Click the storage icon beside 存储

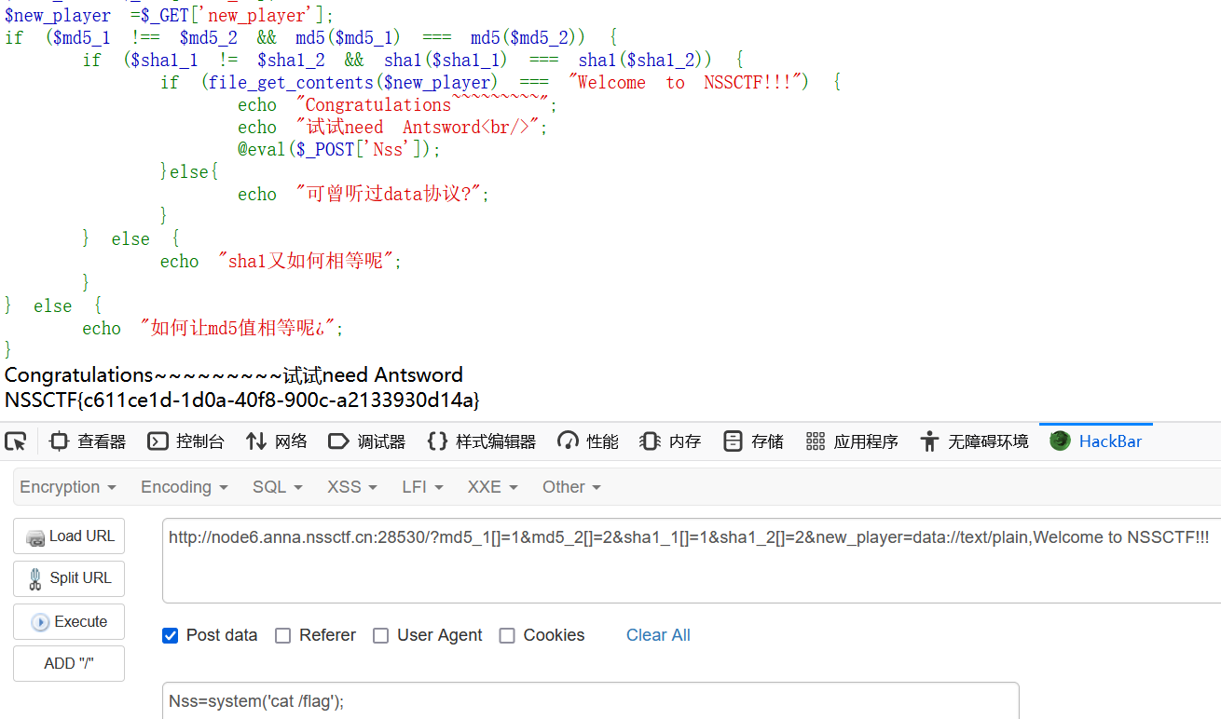tap(734, 441)
